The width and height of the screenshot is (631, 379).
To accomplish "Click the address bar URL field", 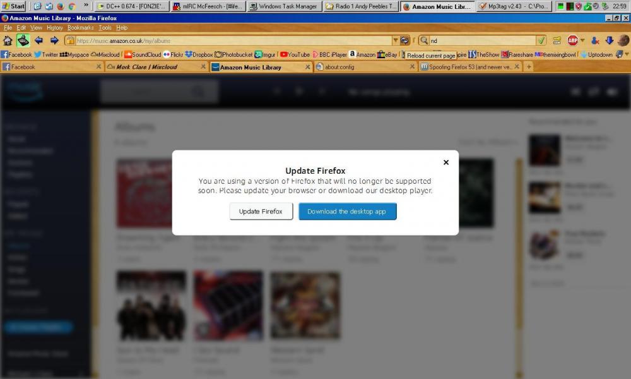I will click(x=233, y=40).
